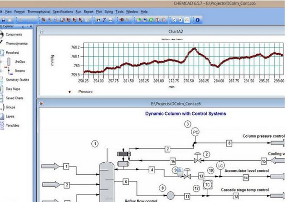The image size is (287, 202).
Task: Open Templates in the Explorer panel
Action: 12,125
